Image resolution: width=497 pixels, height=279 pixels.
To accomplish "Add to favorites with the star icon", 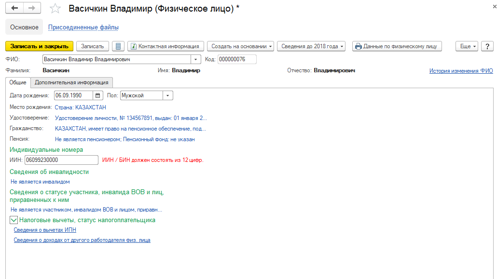I will tap(55, 9).
